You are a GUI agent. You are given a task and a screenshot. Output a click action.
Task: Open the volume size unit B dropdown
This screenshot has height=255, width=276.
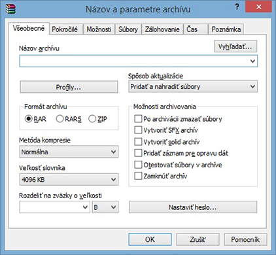(x=105, y=207)
